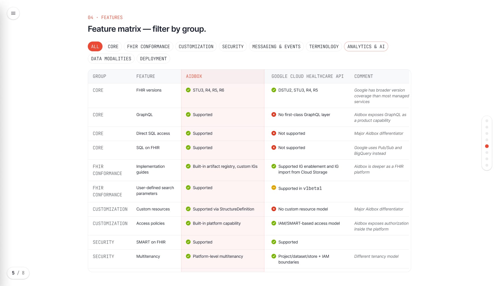Viewport: 499px width, 286px height.
Task: Filter the matrix by CORE group
Action: pos(113,46)
